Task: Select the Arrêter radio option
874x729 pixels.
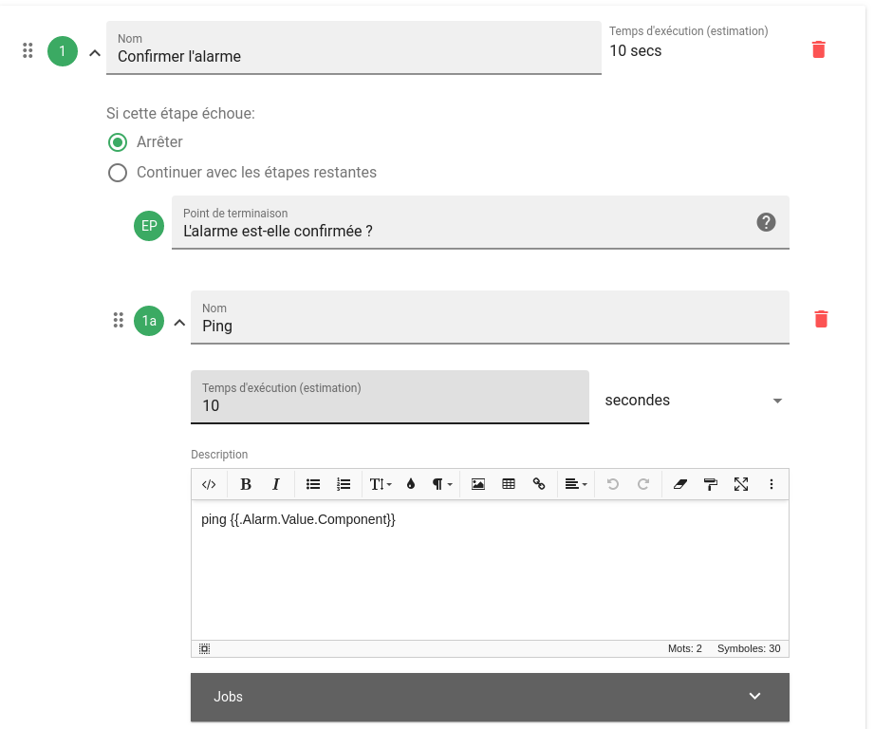Action: point(118,142)
